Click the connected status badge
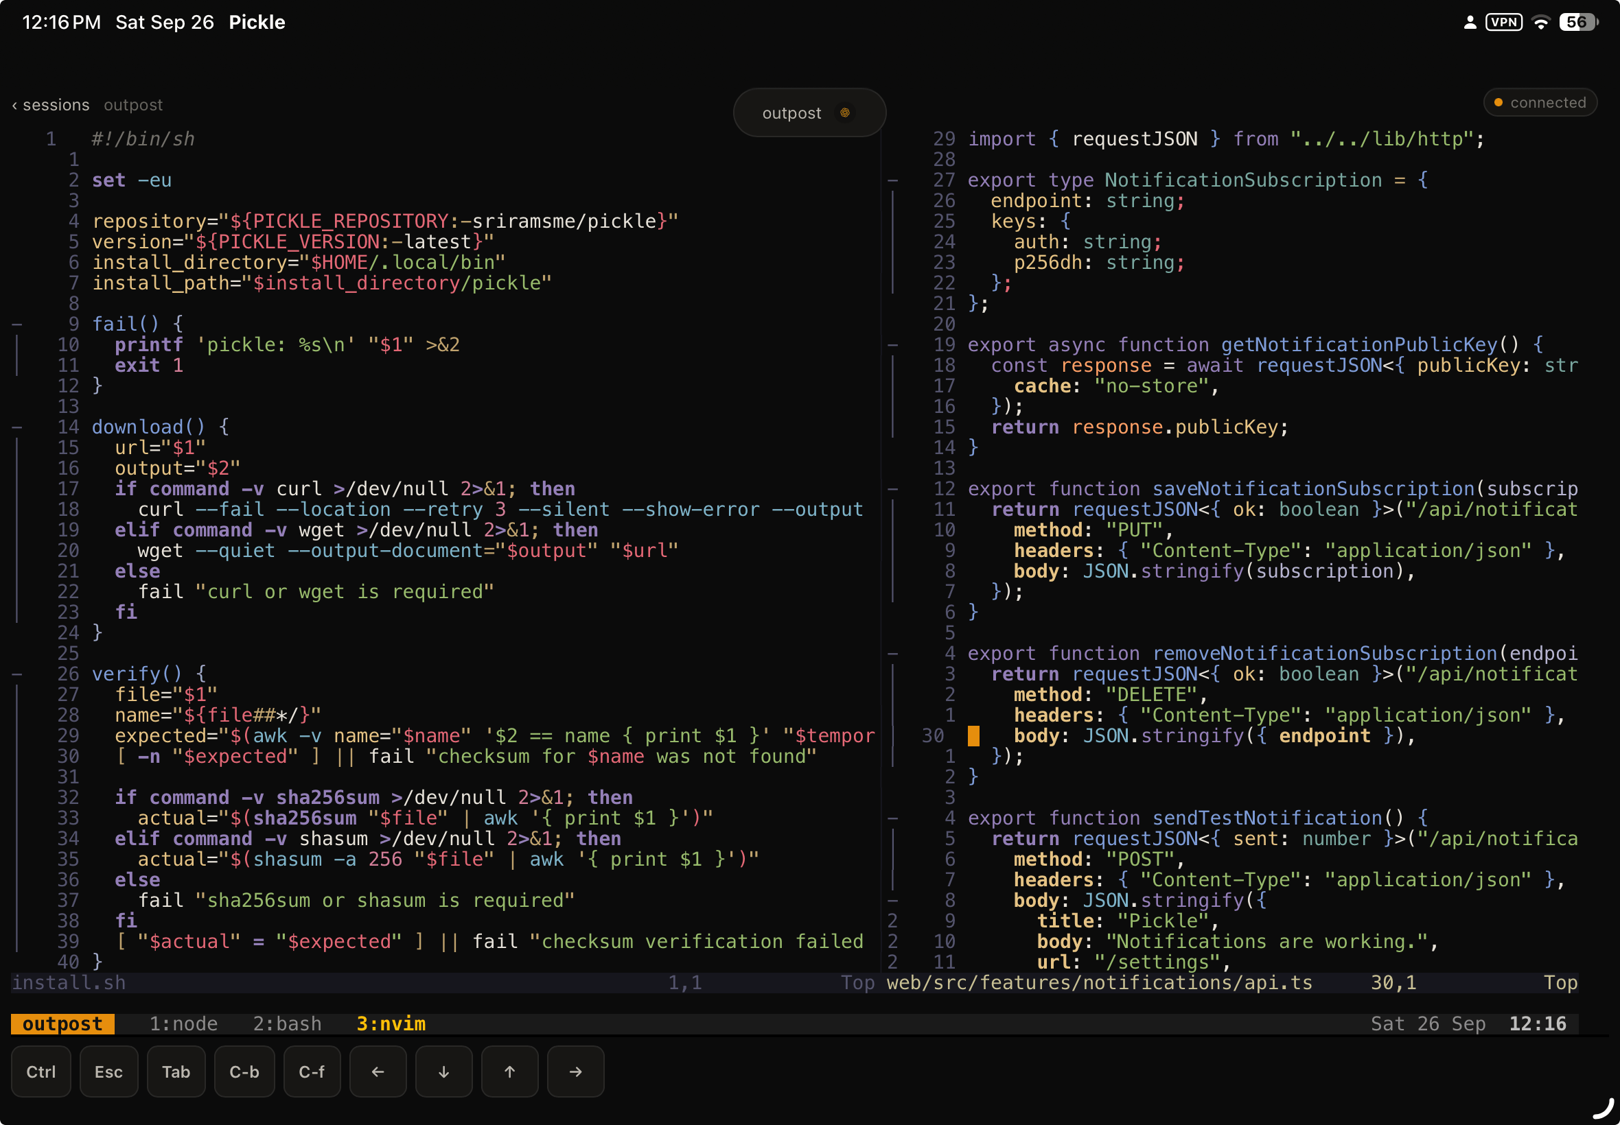Viewport: 1620px width, 1125px height. coord(1540,103)
